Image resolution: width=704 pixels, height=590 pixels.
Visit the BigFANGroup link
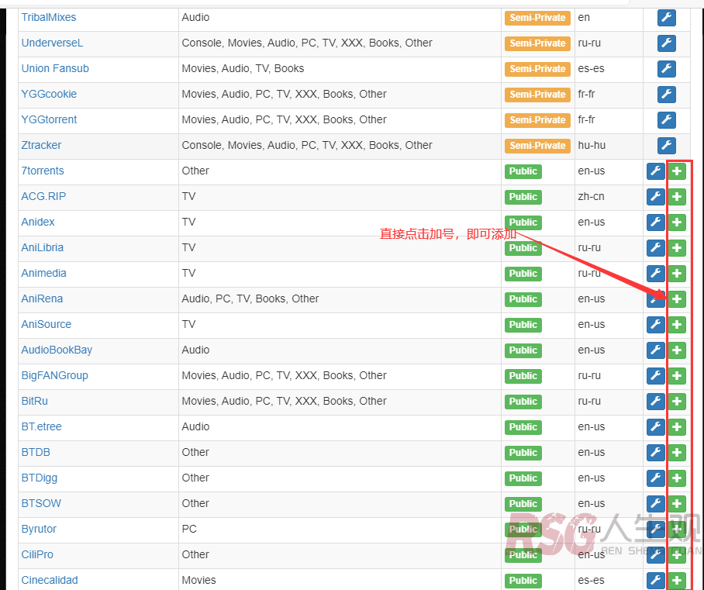[55, 376]
